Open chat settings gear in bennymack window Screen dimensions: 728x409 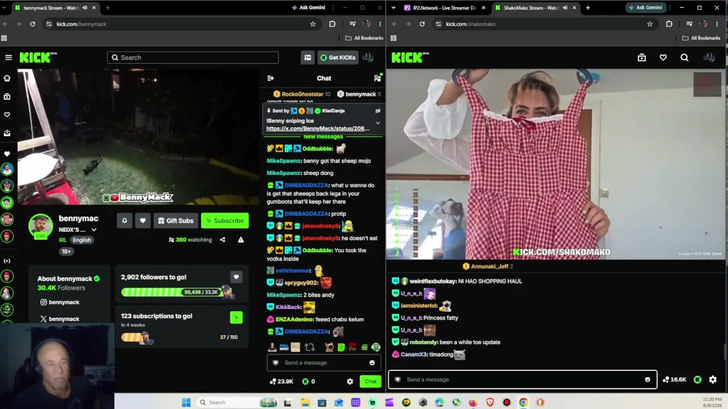click(350, 381)
